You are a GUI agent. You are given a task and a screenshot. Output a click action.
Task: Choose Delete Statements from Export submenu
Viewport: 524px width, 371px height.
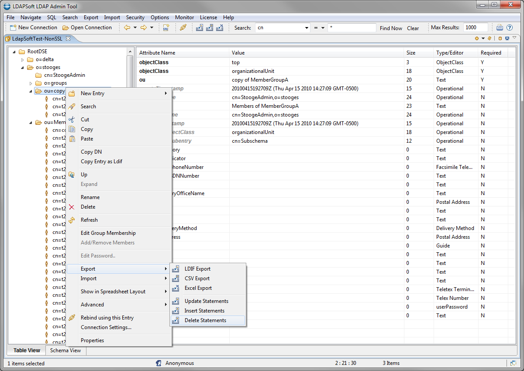[205, 320]
